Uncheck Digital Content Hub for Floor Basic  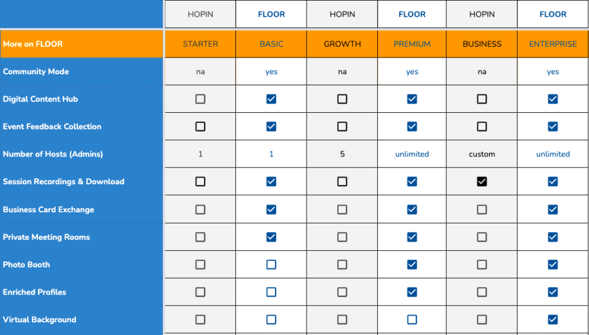click(271, 99)
